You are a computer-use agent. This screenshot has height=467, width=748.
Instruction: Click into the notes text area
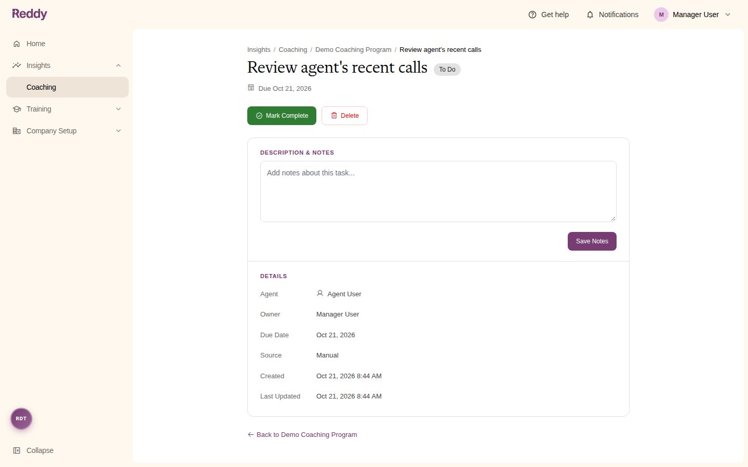tap(438, 191)
